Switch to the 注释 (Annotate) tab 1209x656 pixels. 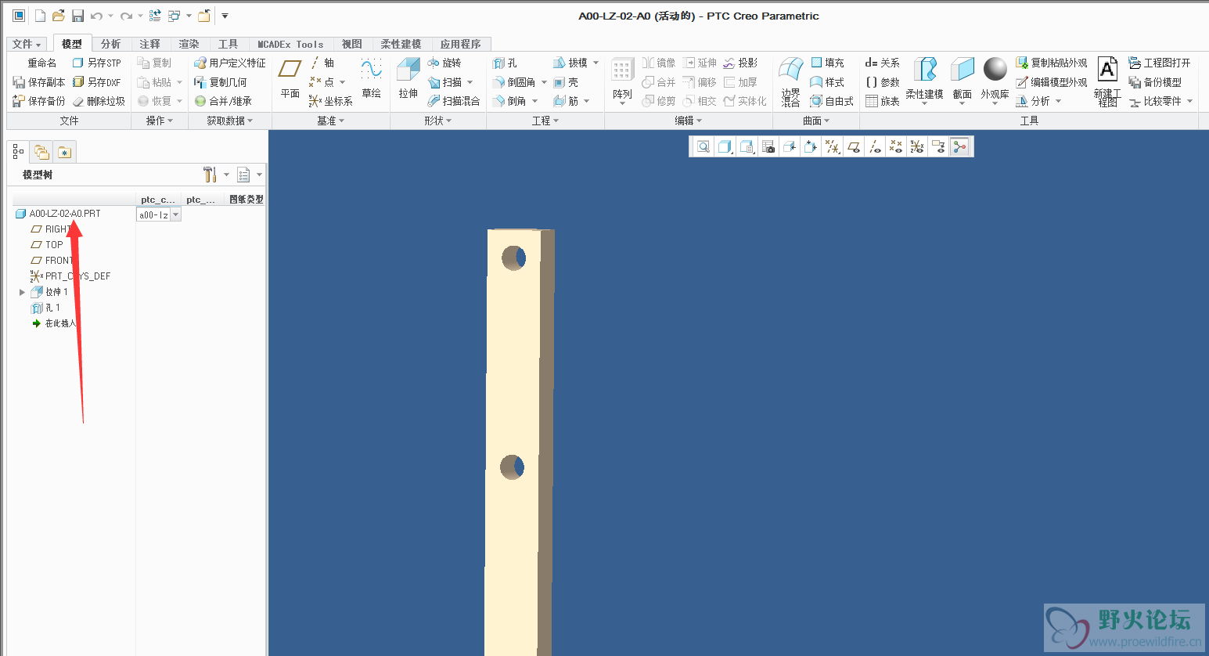[x=149, y=44]
